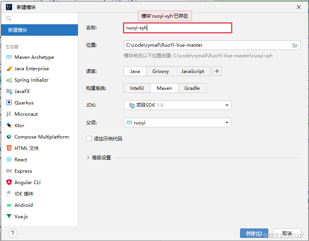Viewport: 309px width, 241px height.
Task: Click the Angular CLI shield icon
Action: [9, 182]
